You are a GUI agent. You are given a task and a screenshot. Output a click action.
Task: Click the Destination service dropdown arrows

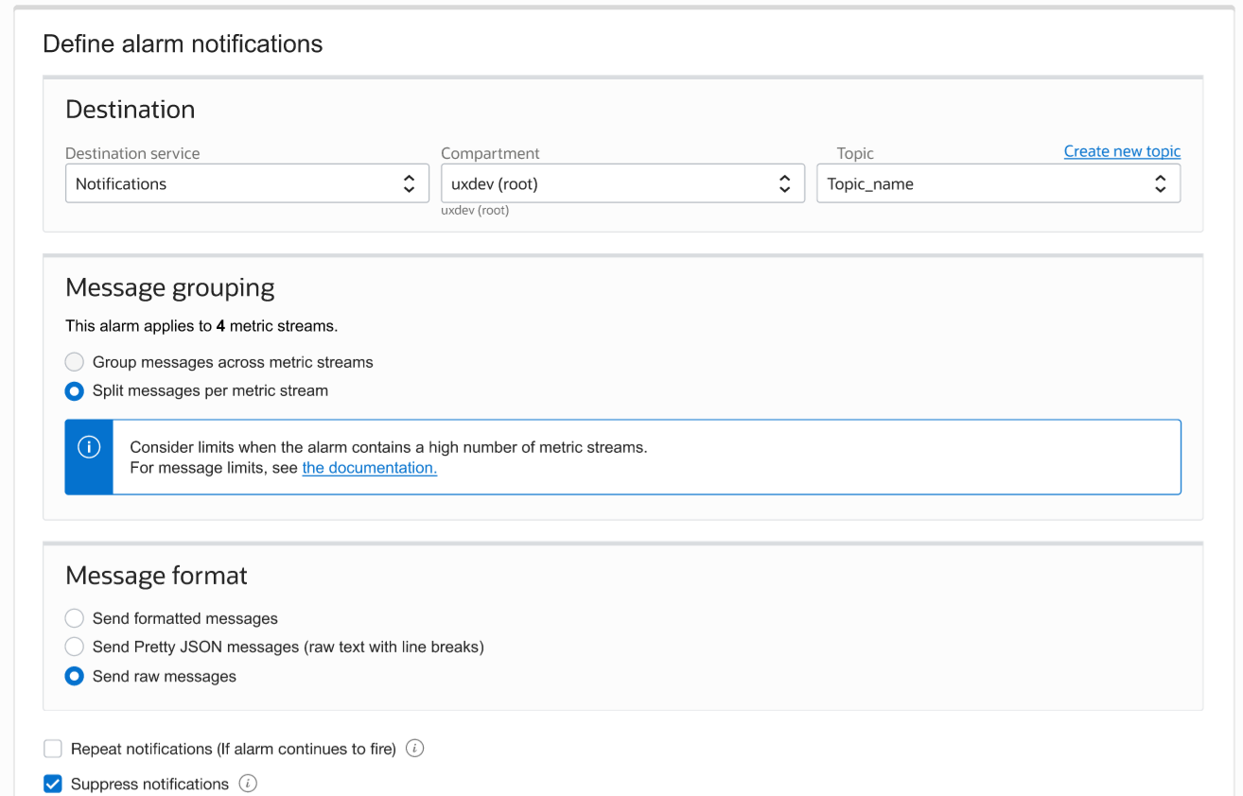409,184
